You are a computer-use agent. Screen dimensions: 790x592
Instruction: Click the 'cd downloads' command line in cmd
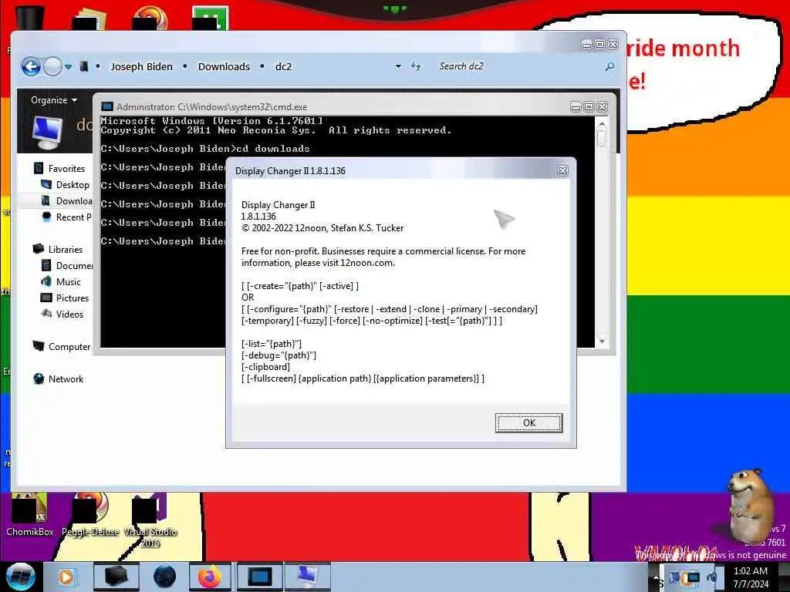click(x=205, y=149)
